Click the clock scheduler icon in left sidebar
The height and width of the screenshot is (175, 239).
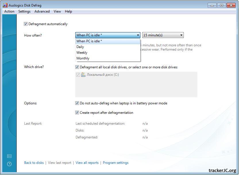coord(9,164)
